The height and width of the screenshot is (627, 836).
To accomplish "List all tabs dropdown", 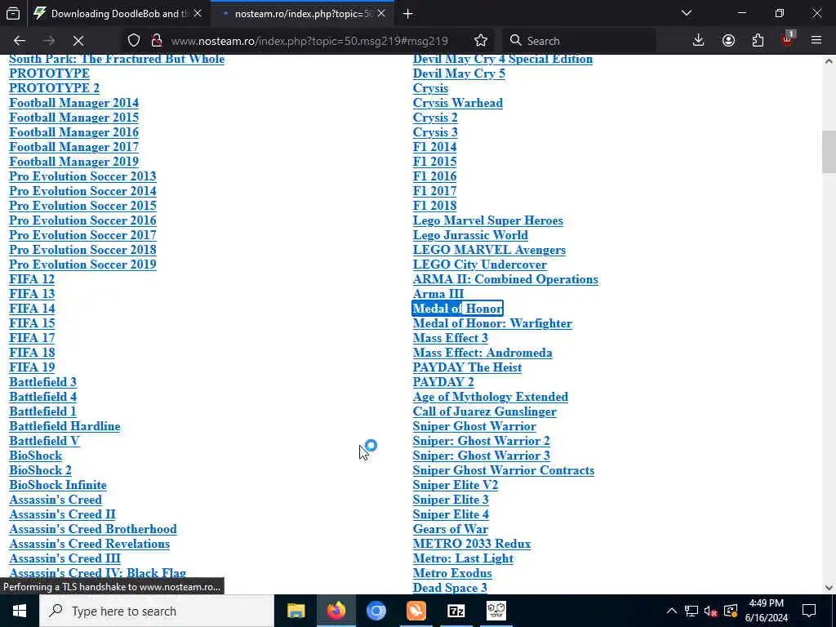I will click(x=686, y=13).
